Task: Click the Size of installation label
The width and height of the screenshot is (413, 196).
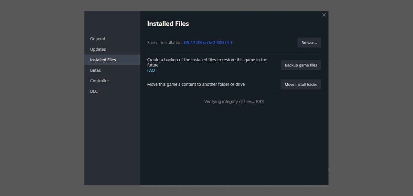Action: click(x=165, y=43)
